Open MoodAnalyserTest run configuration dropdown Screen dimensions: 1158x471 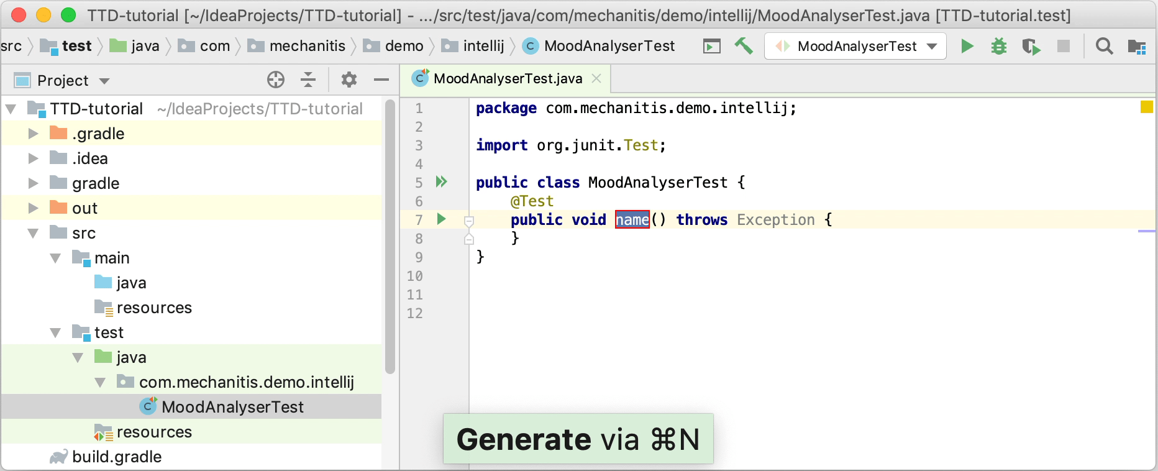[x=855, y=46]
